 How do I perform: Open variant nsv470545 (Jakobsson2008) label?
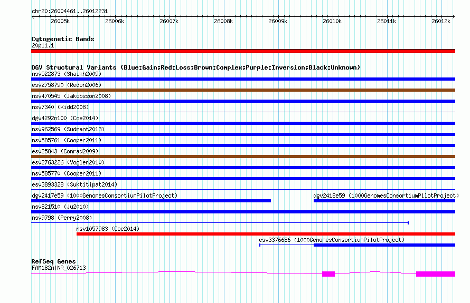pyautogui.click(x=71, y=96)
